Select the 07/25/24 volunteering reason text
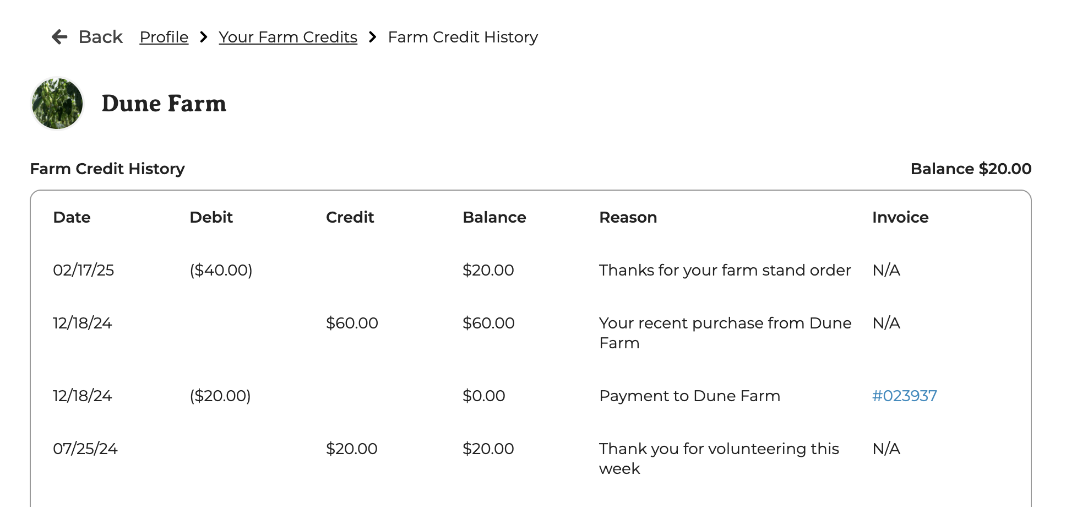 [719, 458]
